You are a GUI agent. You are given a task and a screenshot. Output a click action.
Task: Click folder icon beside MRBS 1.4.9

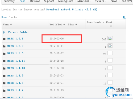[4, 76]
